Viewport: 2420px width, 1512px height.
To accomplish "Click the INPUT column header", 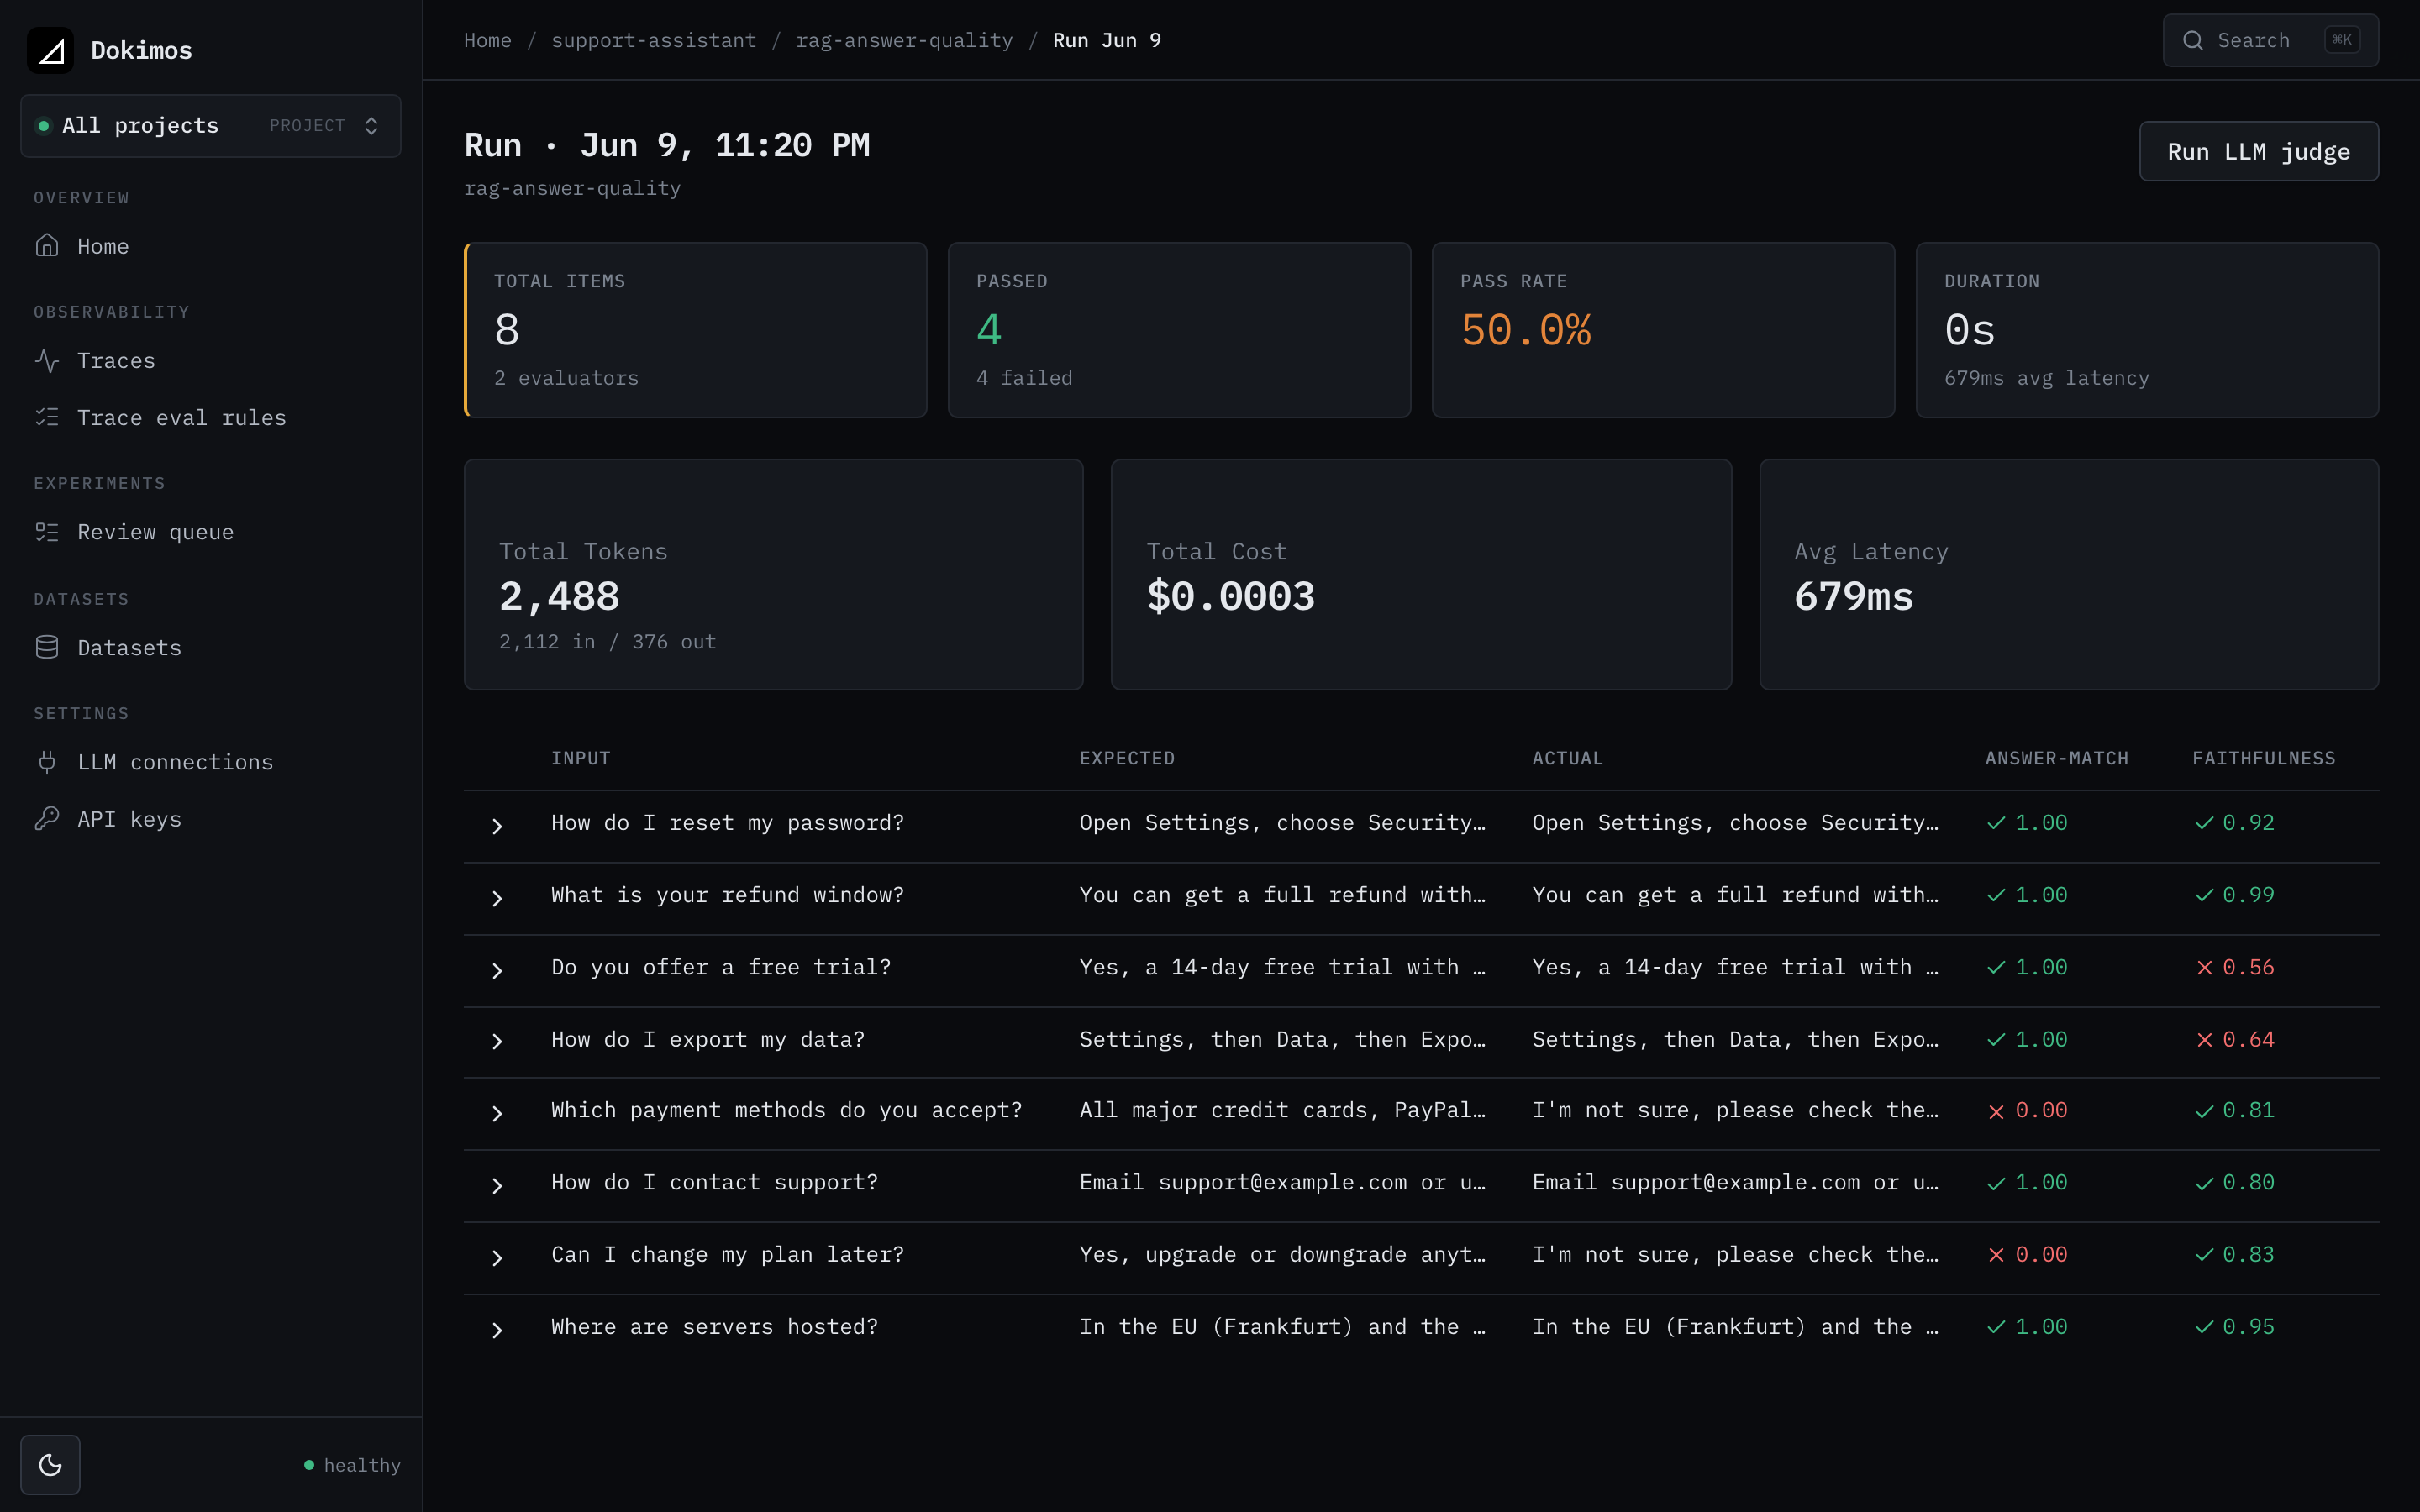I will pyautogui.click(x=580, y=758).
